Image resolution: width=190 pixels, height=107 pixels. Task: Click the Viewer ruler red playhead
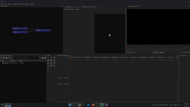(x=127, y=48)
